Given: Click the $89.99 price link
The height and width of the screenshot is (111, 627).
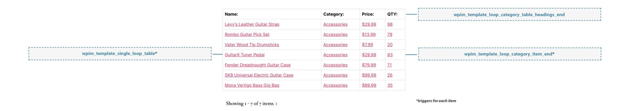Looking at the screenshot, I should pos(369,85).
